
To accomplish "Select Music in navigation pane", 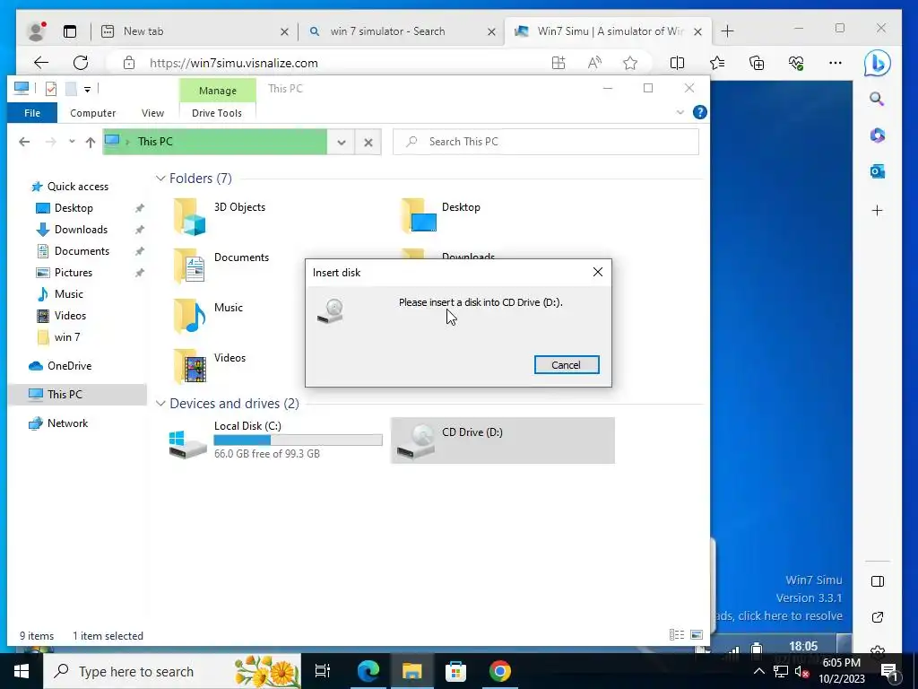I will click(x=68, y=294).
